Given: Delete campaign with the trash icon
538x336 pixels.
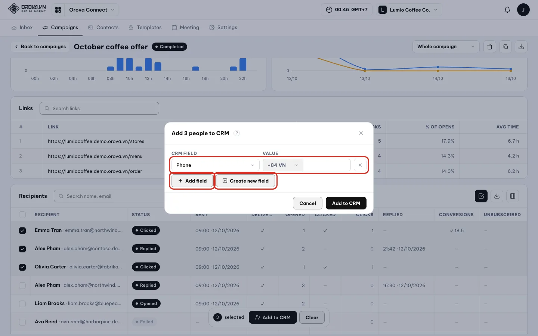Looking at the screenshot, I should (489, 47).
